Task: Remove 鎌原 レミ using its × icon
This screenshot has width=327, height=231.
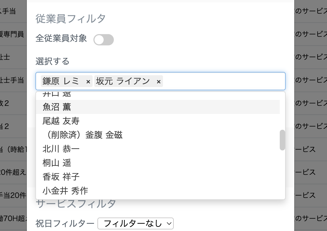Action: 88,81
